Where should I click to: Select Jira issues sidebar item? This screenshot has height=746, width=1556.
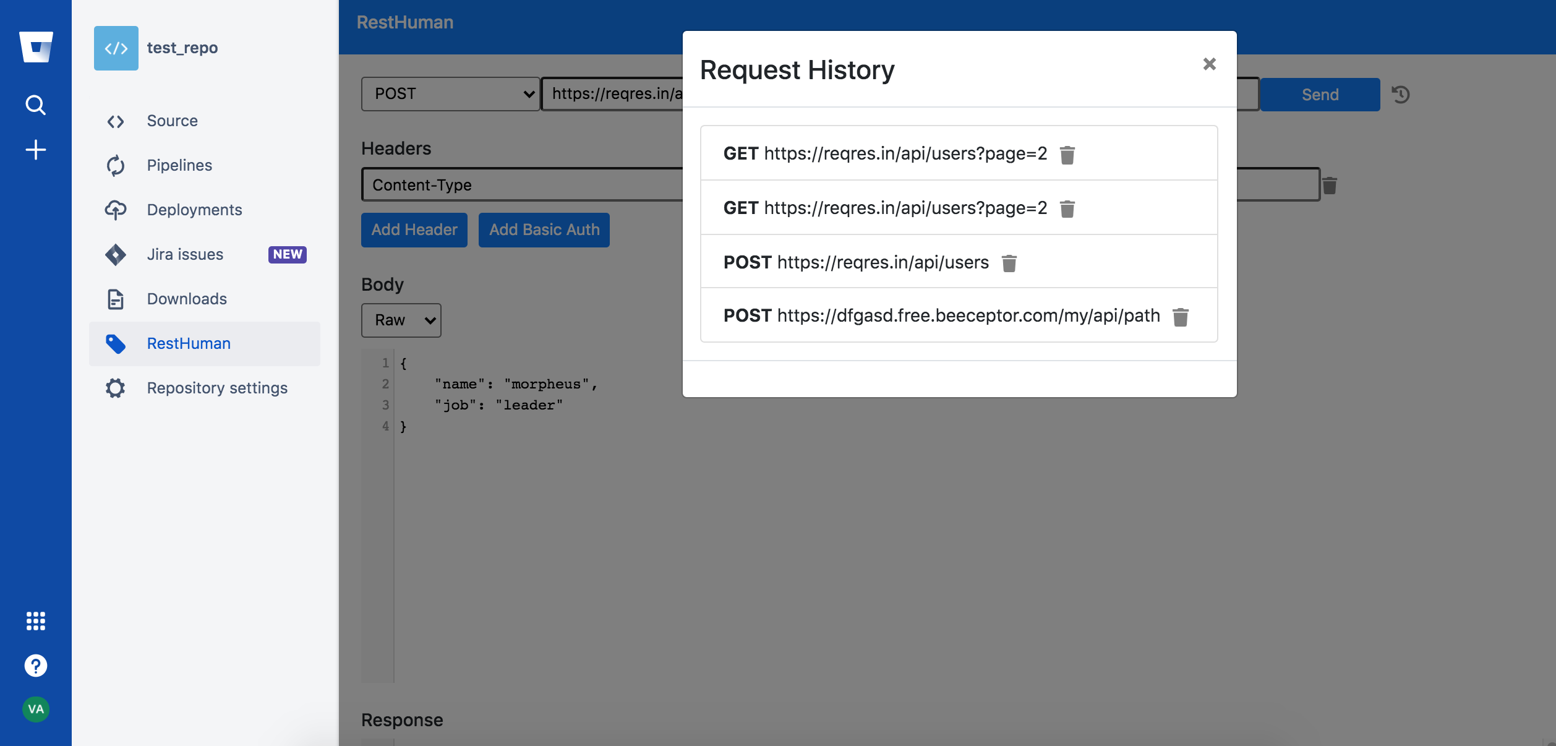[185, 254]
